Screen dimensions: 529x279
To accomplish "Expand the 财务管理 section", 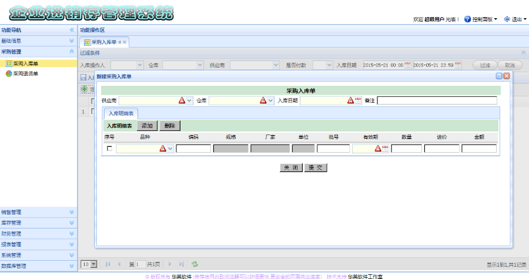I will point(72,234).
